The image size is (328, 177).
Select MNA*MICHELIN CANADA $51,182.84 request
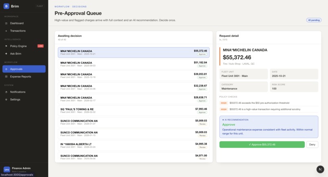(133, 64)
